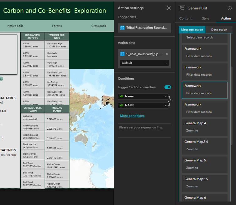Click the Tribal Reservation Boundary layer icon
This screenshot has height=205, width=236.
pyautogui.click(x=123, y=28)
